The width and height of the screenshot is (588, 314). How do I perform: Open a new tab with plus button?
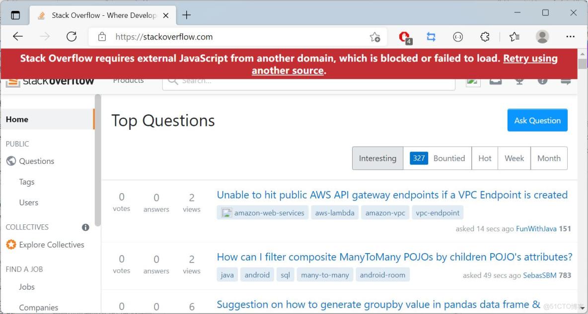187,15
